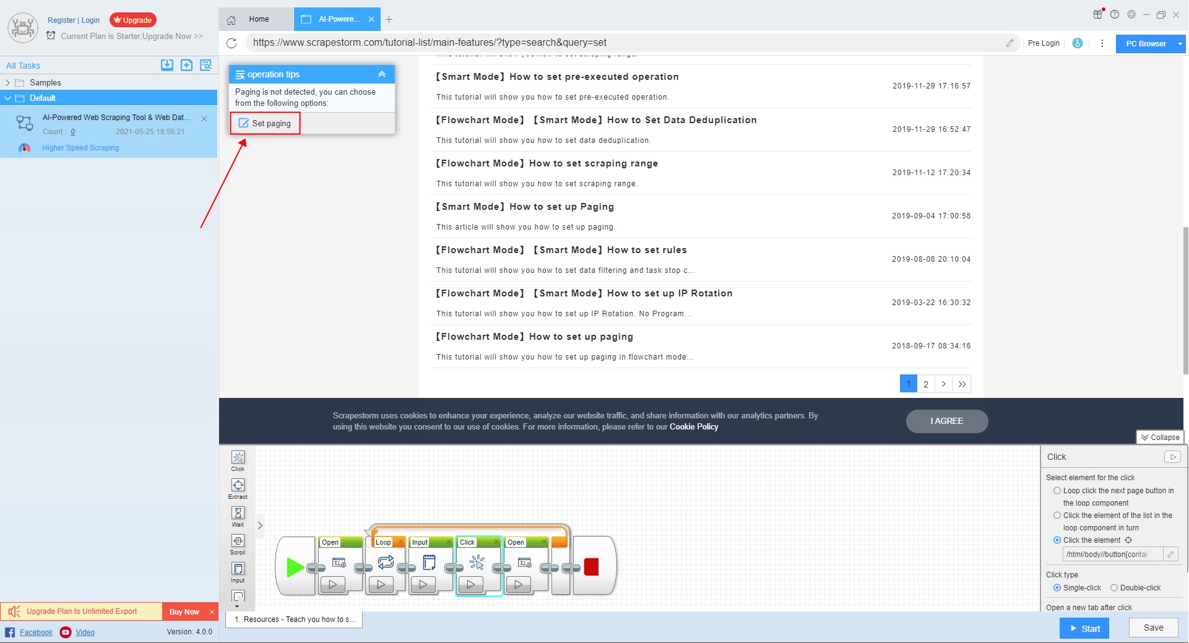Click the pencil edit icon in the URL bar
Image resolution: width=1189 pixels, height=643 pixels.
1010,43
